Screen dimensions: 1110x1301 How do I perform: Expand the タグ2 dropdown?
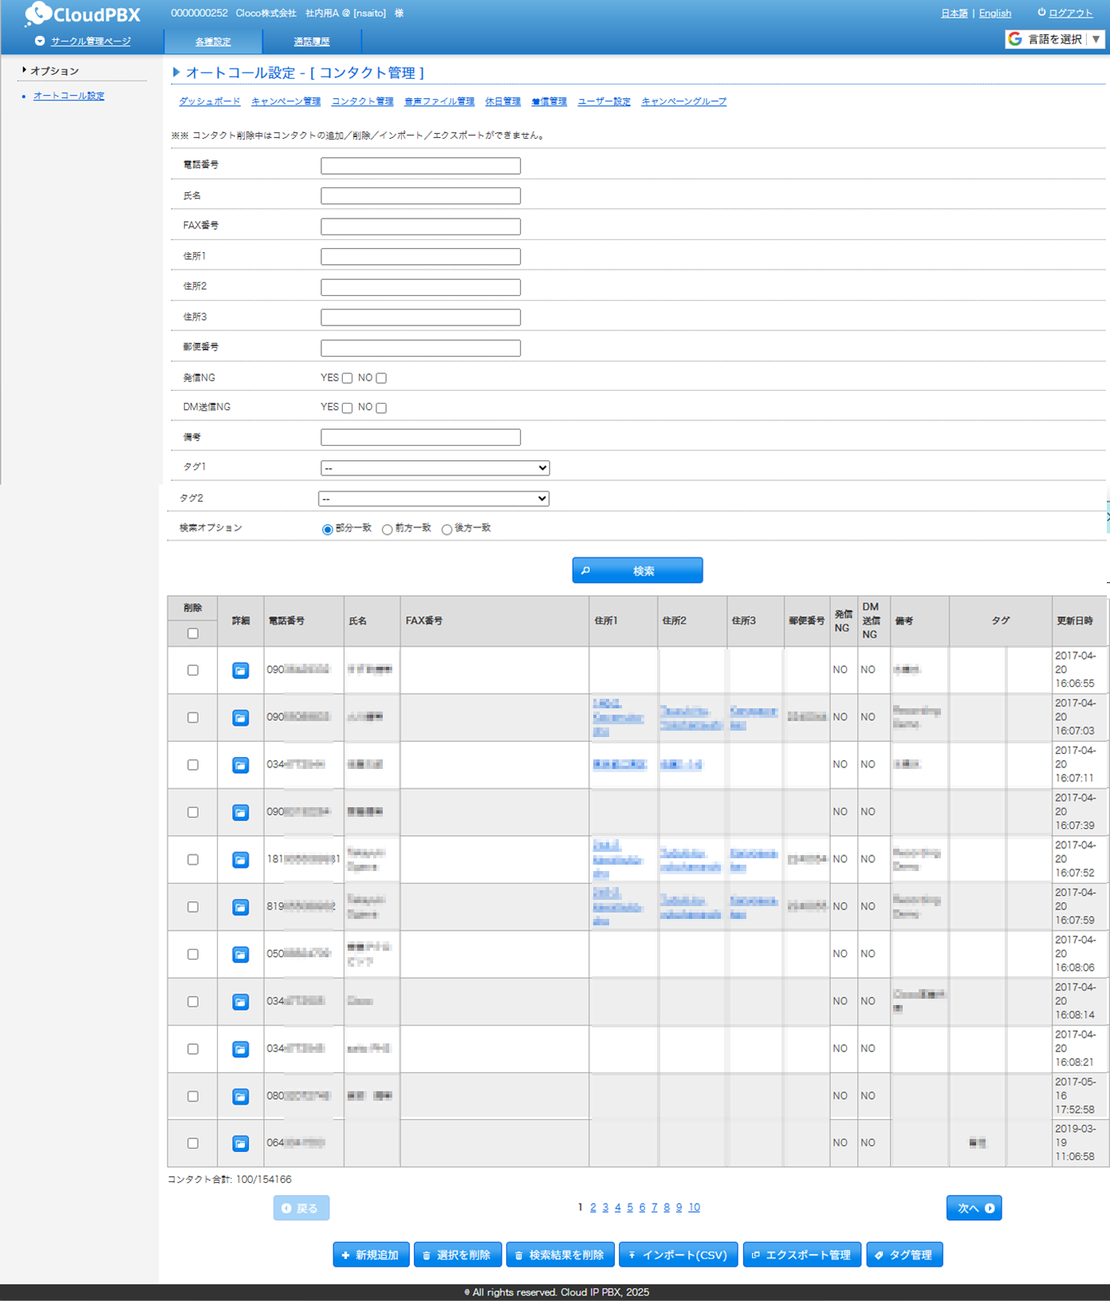click(433, 499)
